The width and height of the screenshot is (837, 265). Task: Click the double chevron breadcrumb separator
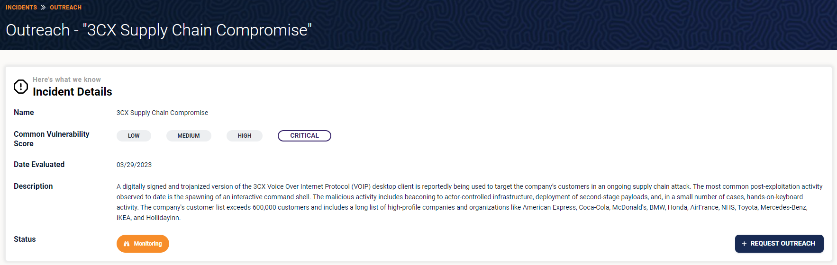coord(43,7)
